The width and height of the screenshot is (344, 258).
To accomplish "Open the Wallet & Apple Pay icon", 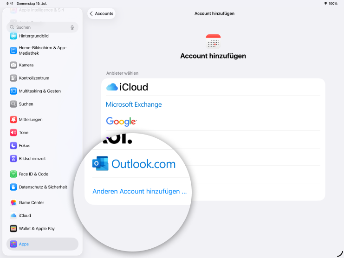I will pos(13,228).
